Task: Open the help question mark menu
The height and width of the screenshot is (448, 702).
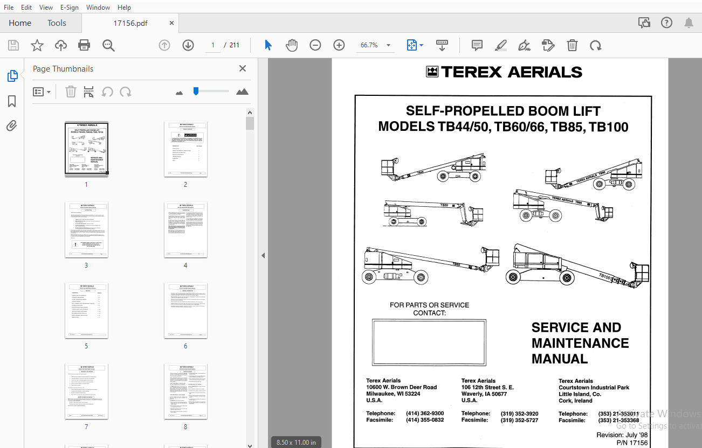Action: [667, 23]
